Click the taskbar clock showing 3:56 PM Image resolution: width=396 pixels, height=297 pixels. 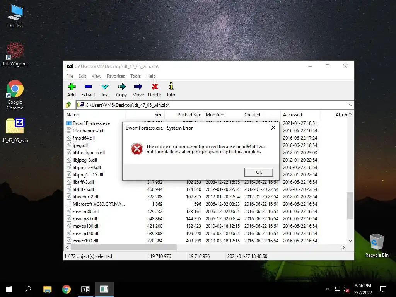click(363, 289)
